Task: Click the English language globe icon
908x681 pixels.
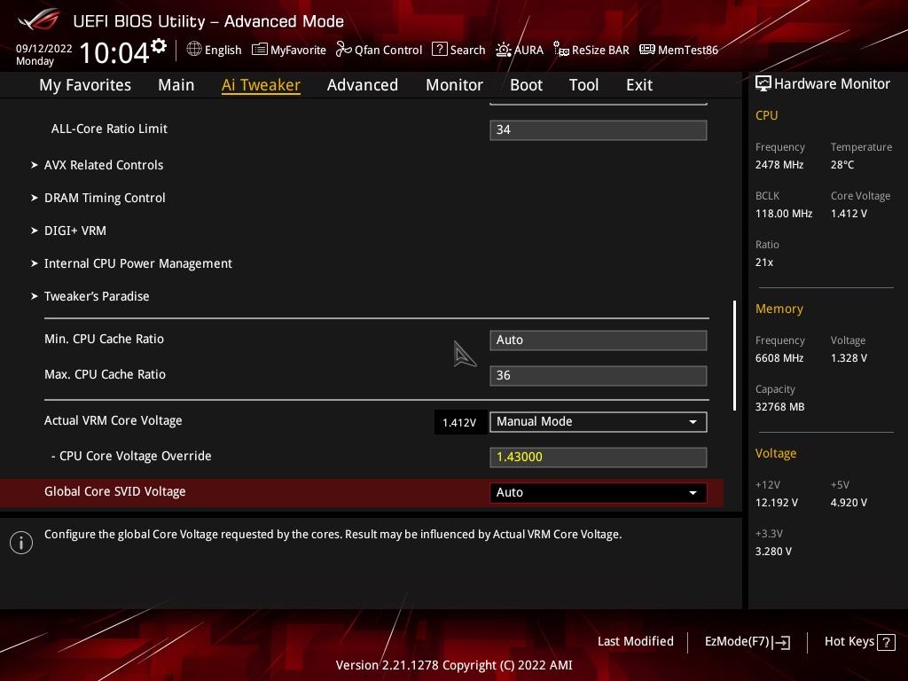Action: (194, 50)
